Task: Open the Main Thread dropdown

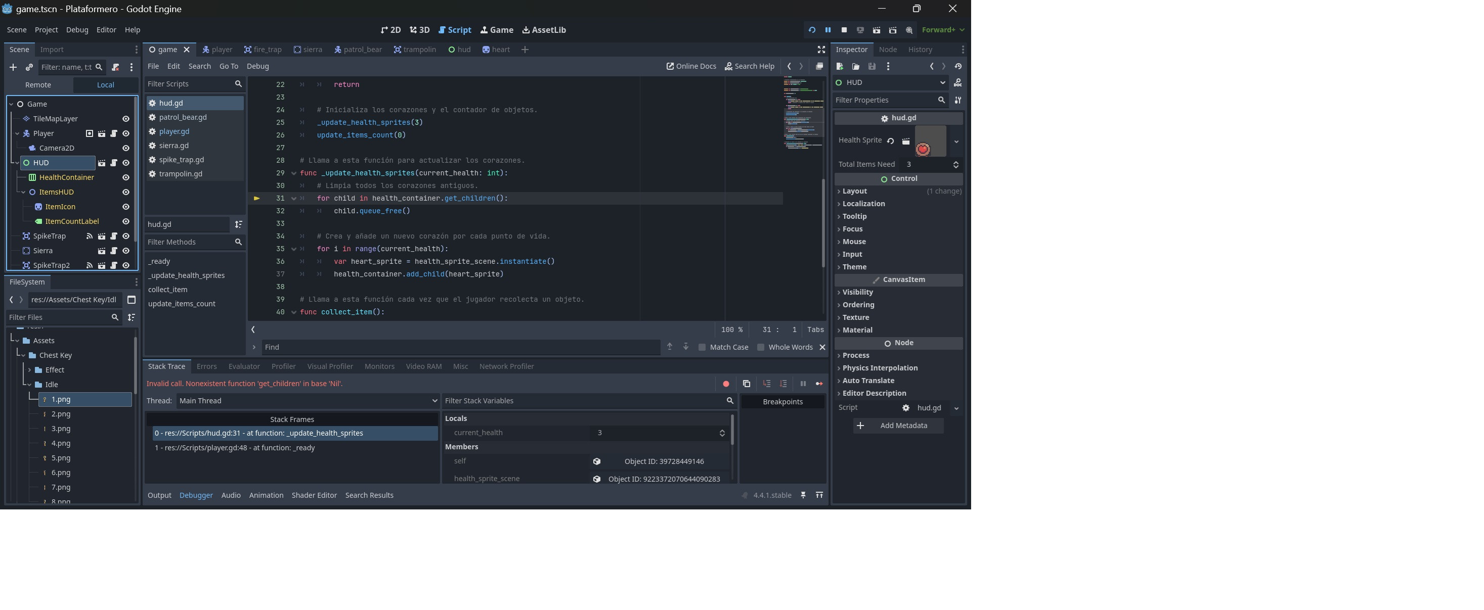Action: [307, 401]
